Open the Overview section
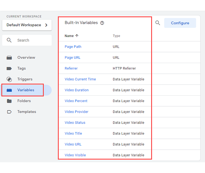 pyautogui.click(x=26, y=58)
